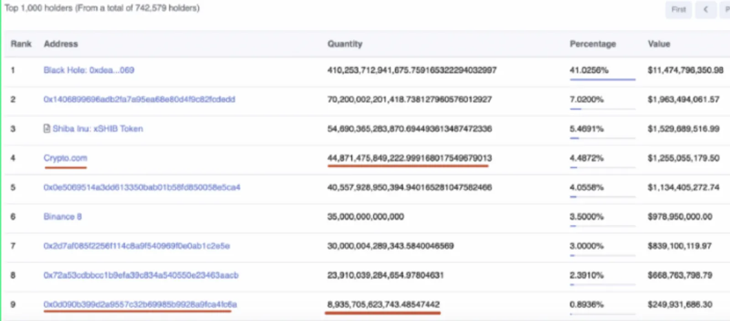Click the contract icon beside Shiba Inu: xSHIB Token
Image resolution: width=730 pixels, height=321 pixels.
coord(47,128)
